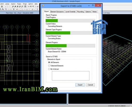Click the Set Elevation View icon

pyautogui.click(x=33, y=6)
